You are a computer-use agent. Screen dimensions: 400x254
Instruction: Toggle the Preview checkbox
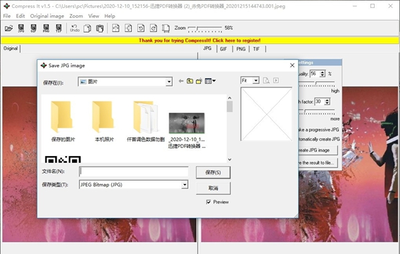[x=209, y=202]
